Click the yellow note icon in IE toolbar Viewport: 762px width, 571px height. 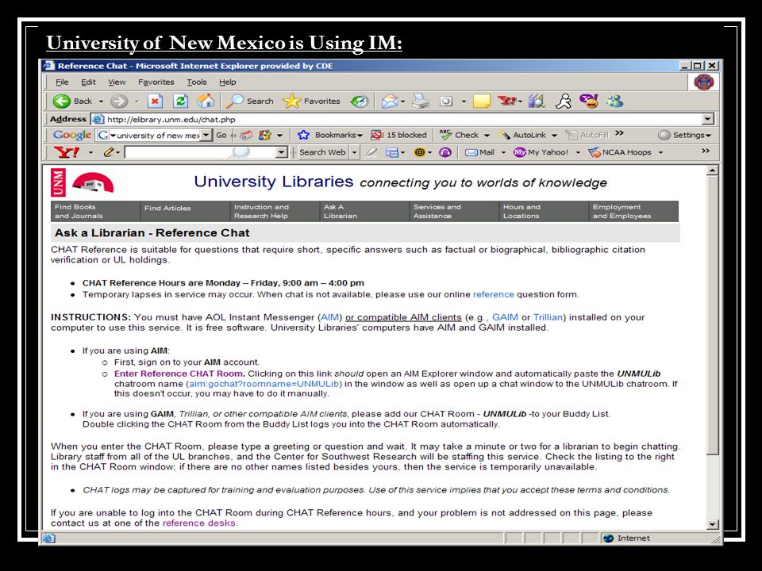[481, 101]
